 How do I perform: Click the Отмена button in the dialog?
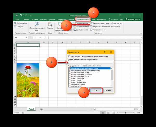click(108, 90)
